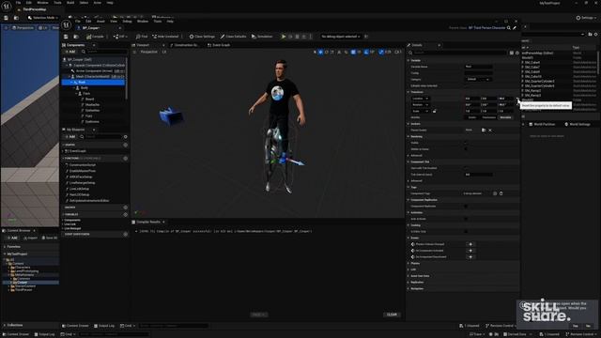Set Mobility to Static

[472, 117]
